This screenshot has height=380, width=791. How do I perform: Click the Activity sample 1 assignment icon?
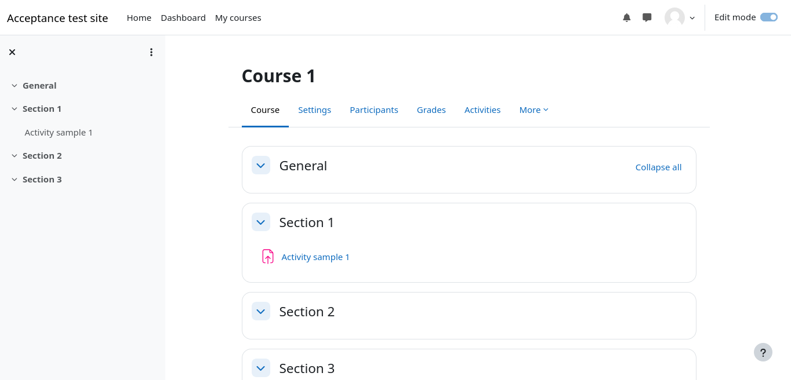[267, 257]
